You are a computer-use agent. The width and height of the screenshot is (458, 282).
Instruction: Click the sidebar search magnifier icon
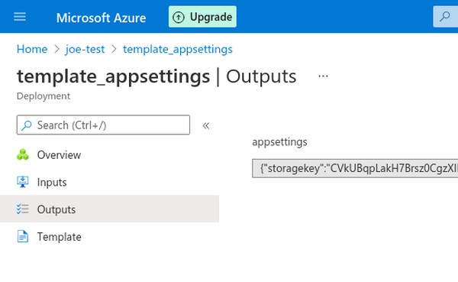tap(27, 125)
